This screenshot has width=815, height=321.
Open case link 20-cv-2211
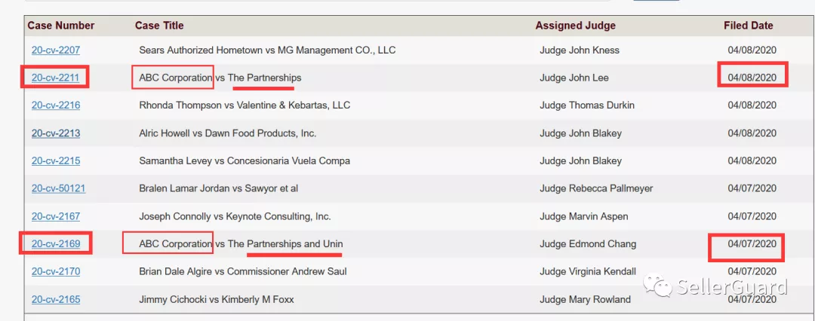point(55,78)
